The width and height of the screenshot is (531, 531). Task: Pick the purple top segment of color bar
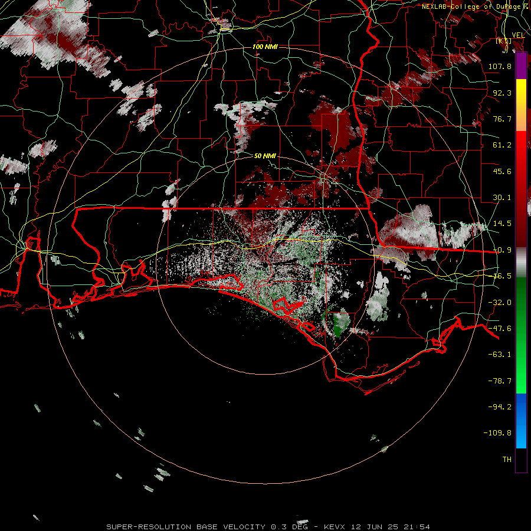pos(521,66)
